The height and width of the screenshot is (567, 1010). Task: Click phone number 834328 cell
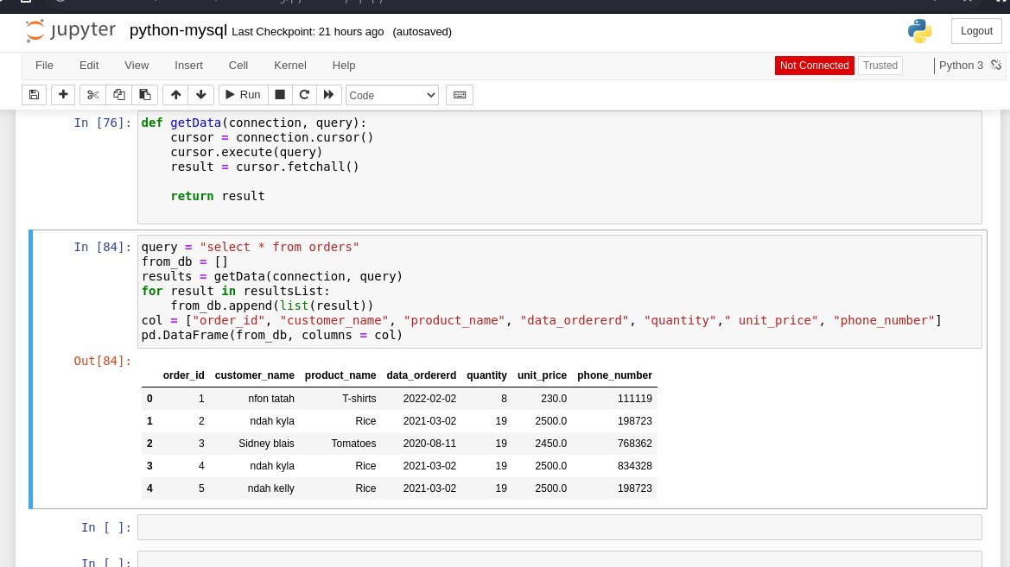[x=634, y=466]
